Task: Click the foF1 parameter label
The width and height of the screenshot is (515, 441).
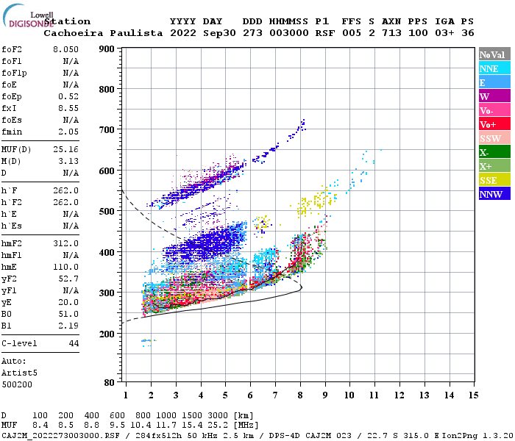Action: (12, 61)
